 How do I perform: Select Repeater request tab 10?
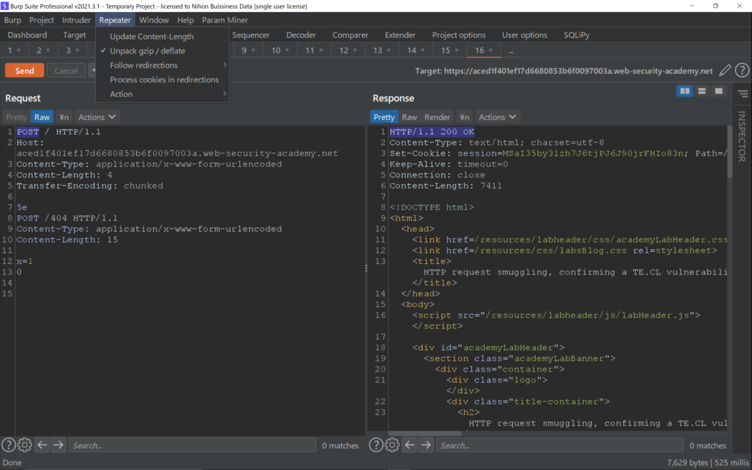(280, 50)
